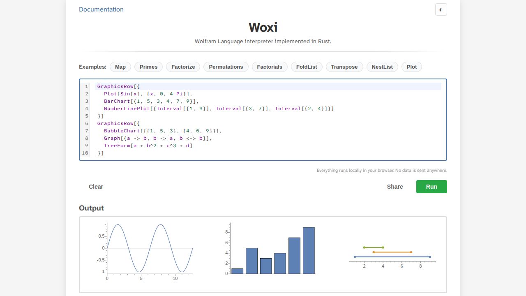Load the Plot example
Screen dimensions: 526x296
412,67
